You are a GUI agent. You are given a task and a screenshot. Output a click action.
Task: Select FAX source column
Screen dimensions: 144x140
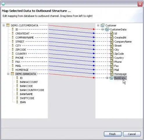point(18,62)
